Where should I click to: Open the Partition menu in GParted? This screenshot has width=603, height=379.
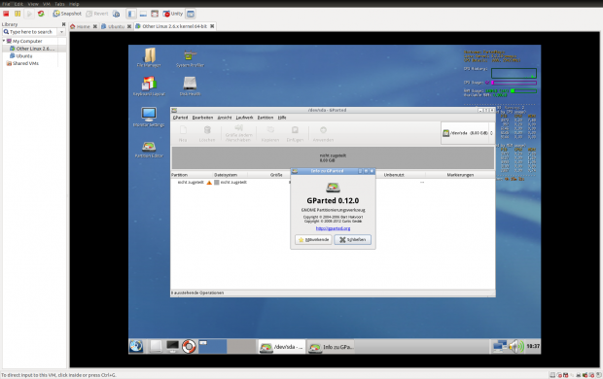pos(266,118)
